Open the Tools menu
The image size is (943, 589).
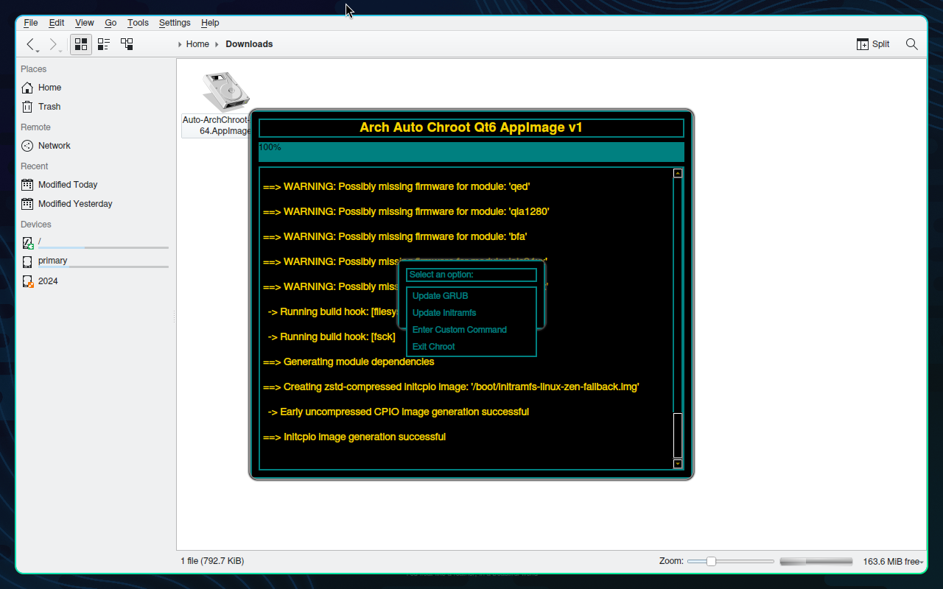pos(138,23)
